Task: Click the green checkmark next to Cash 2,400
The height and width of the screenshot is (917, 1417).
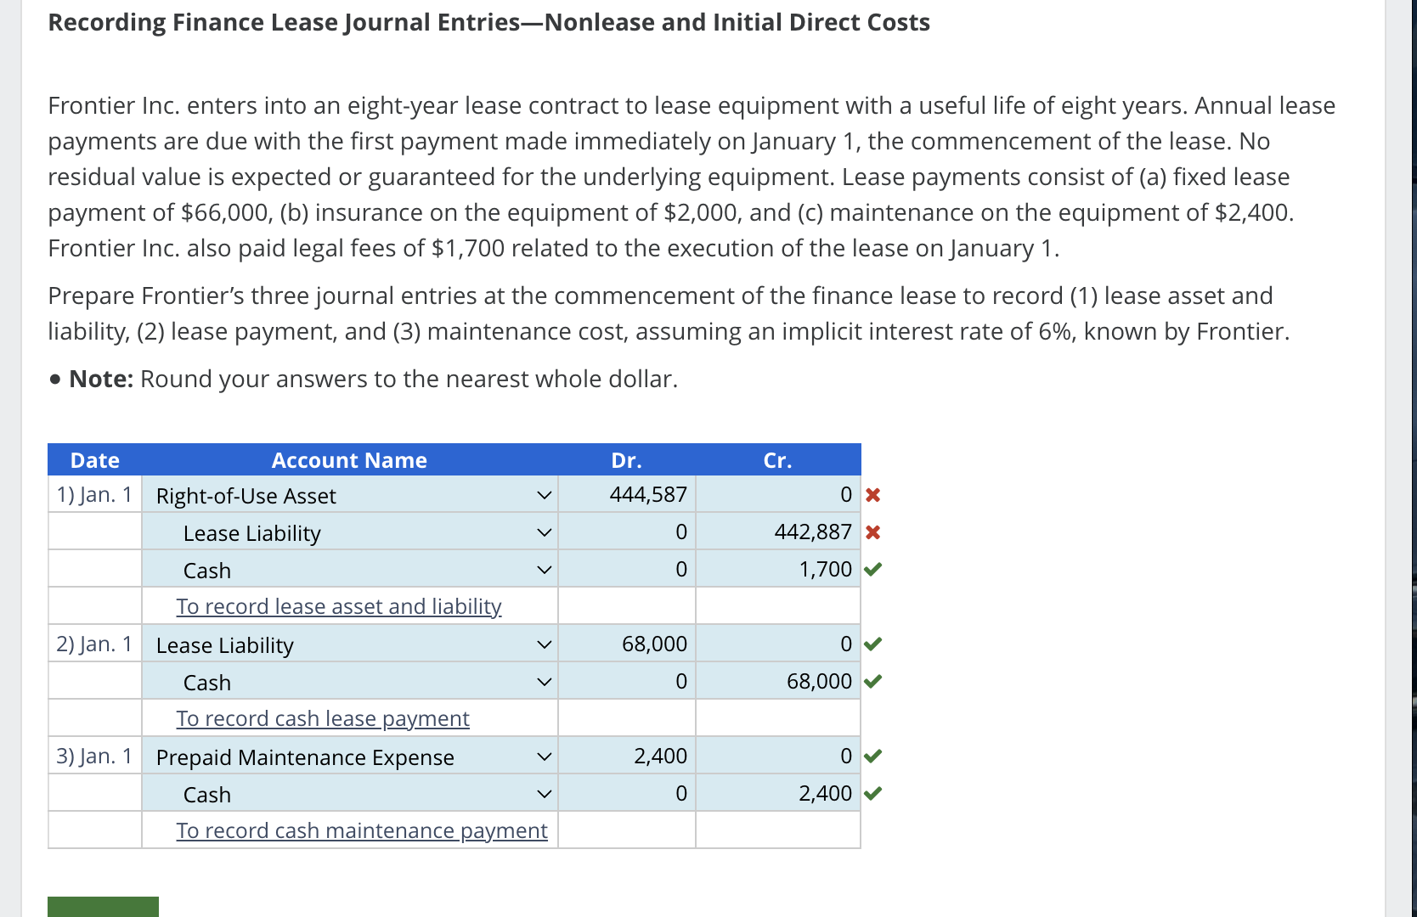Action: point(874,792)
